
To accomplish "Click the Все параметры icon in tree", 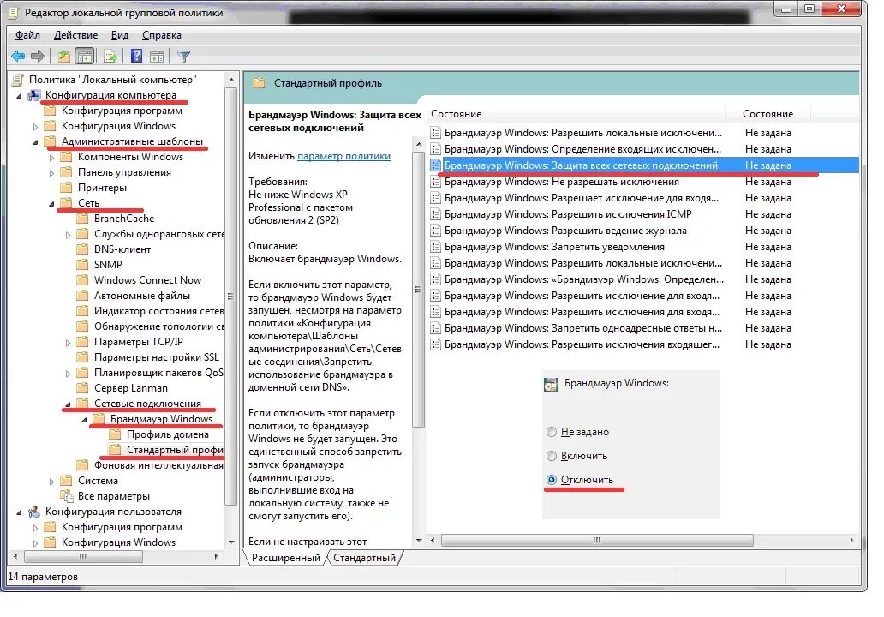I will click(67, 496).
